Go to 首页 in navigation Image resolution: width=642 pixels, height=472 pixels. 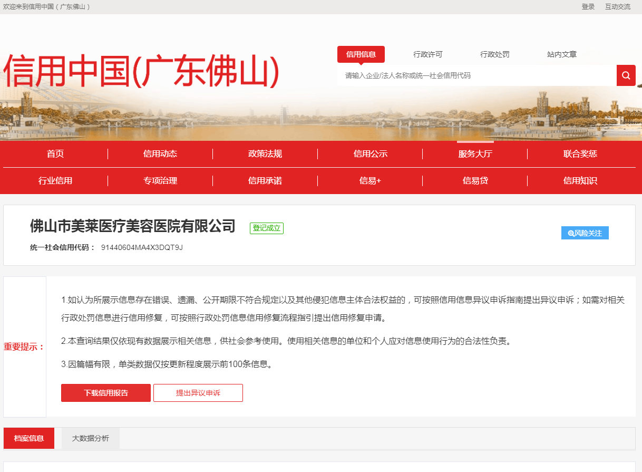pos(55,154)
